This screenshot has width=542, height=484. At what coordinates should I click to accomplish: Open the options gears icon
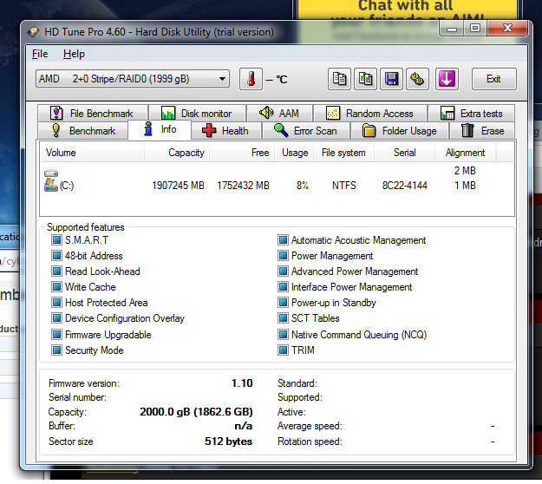[x=417, y=79]
